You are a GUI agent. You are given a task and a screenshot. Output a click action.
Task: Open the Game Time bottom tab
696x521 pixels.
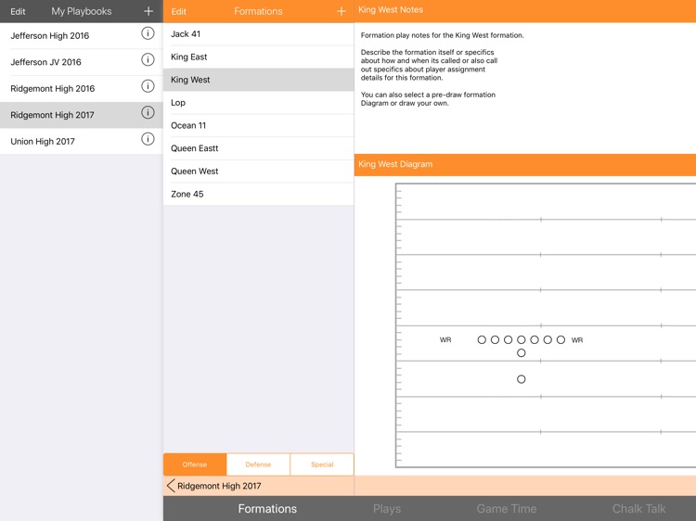507,509
